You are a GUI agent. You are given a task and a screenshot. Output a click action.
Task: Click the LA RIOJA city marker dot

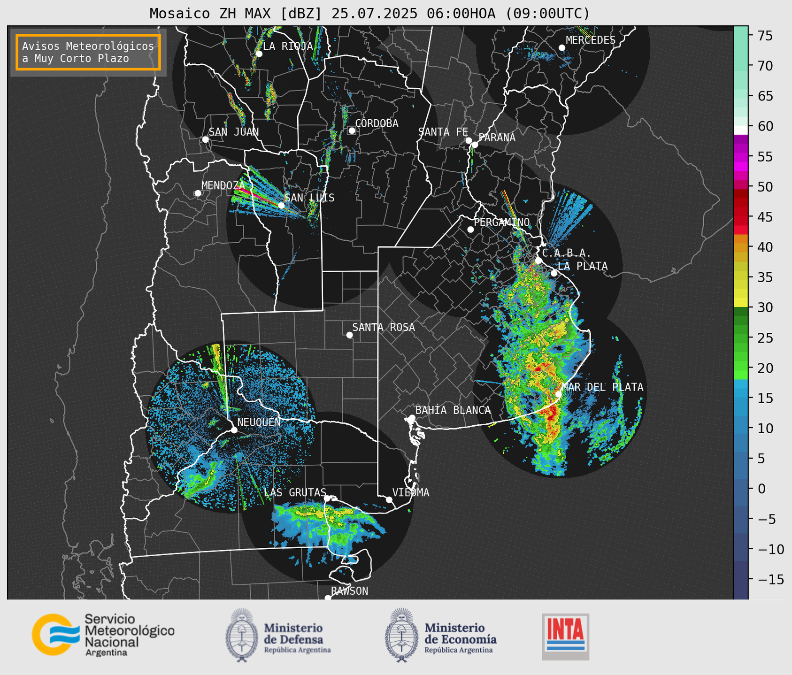(x=259, y=54)
